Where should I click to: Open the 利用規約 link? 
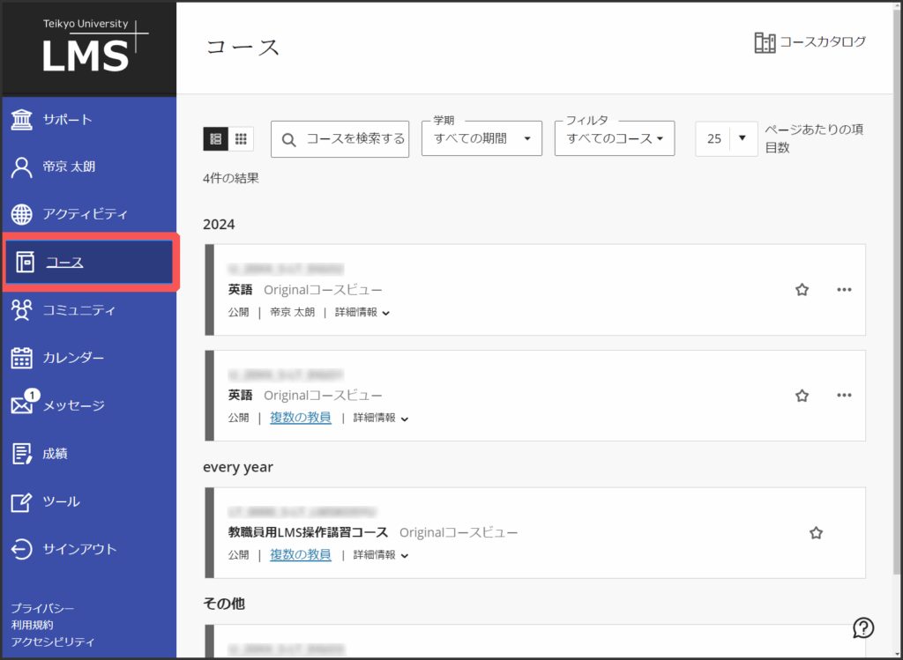point(33,625)
